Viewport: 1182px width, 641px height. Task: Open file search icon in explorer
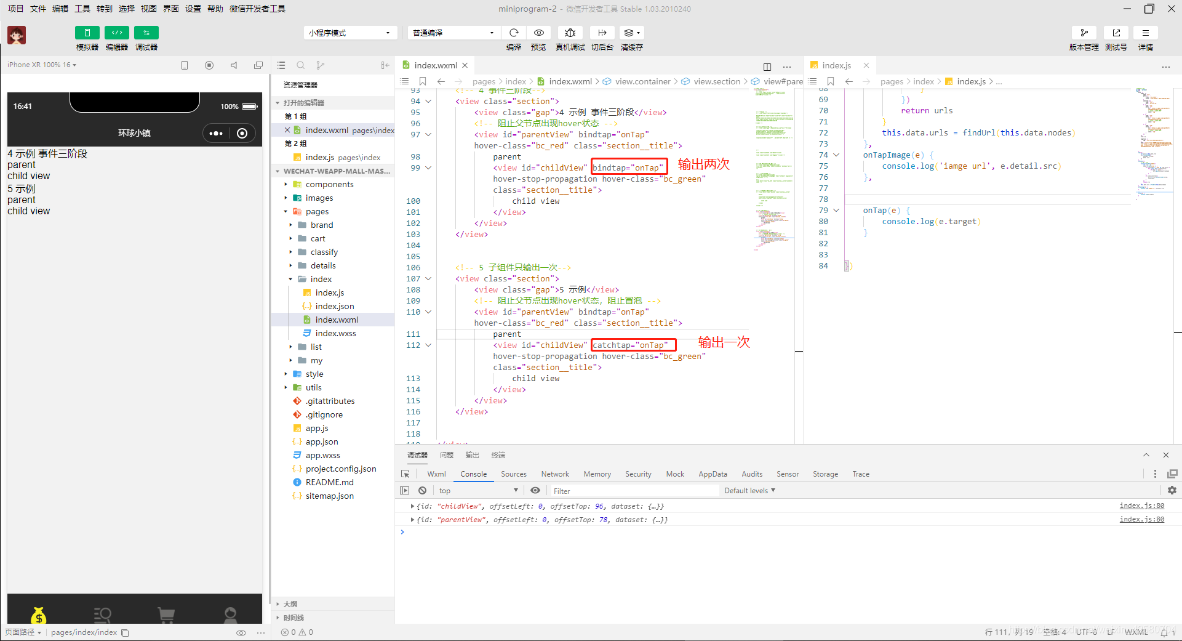click(301, 65)
